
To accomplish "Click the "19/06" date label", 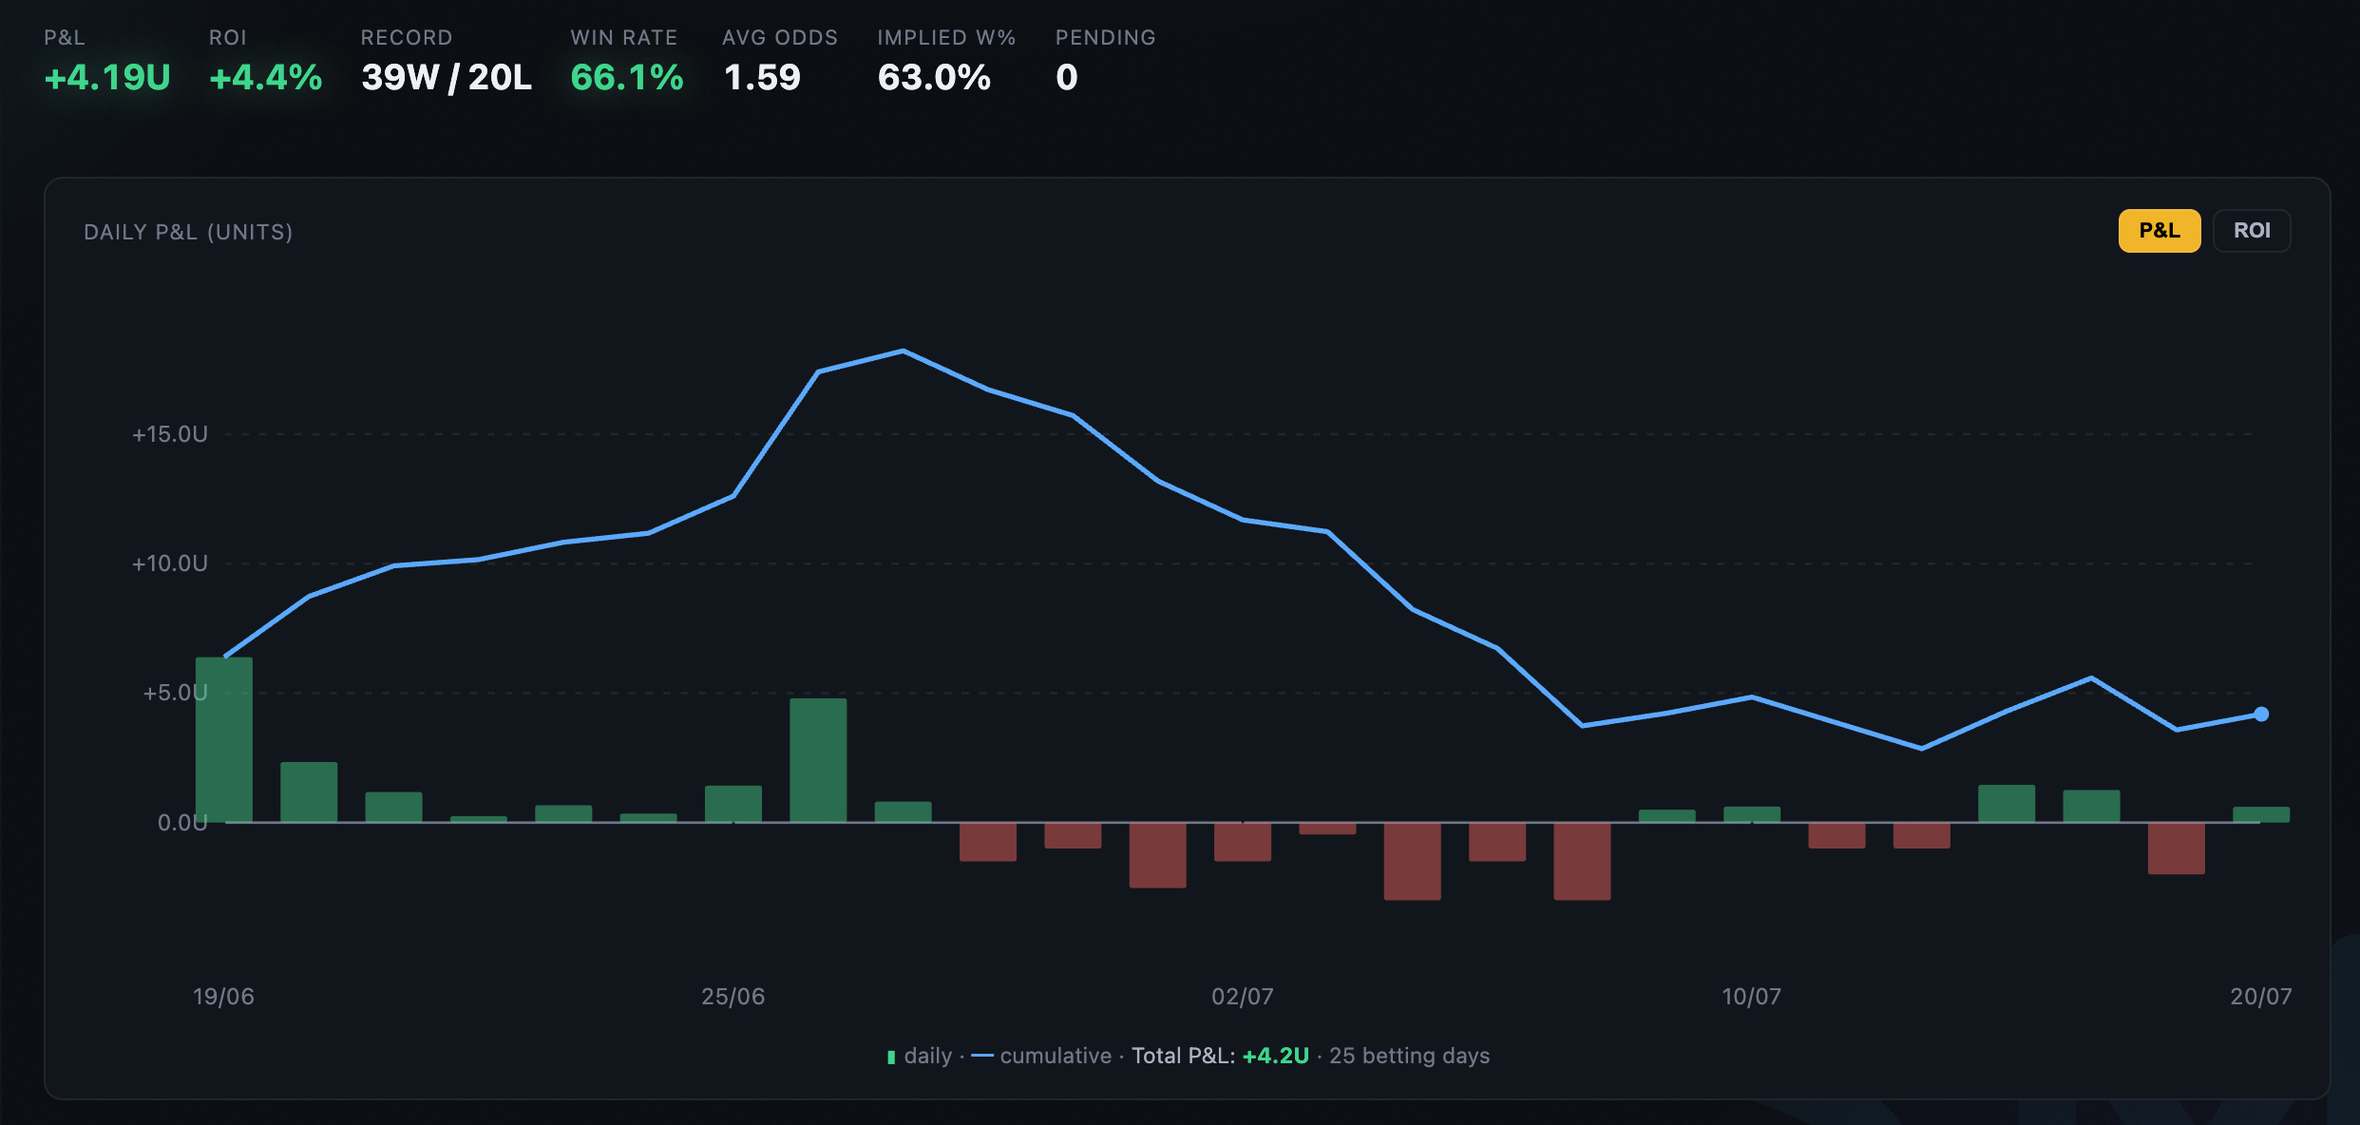I will pyautogui.click(x=224, y=997).
